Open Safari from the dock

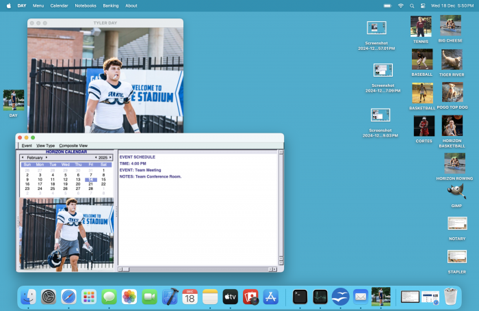click(68, 297)
